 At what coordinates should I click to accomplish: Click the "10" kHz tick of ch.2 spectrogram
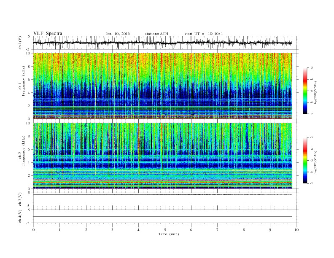[x=28, y=123]
